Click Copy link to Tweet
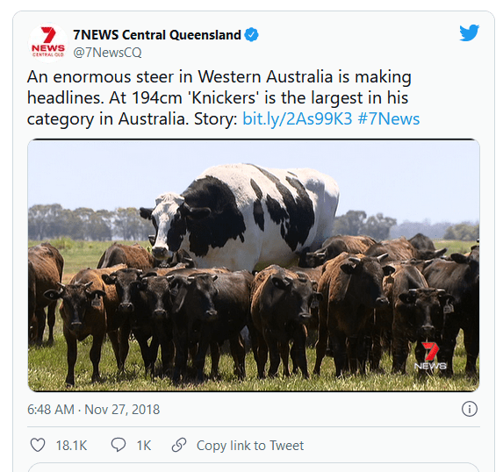The image size is (503, 472). click(x=250, y=446)
